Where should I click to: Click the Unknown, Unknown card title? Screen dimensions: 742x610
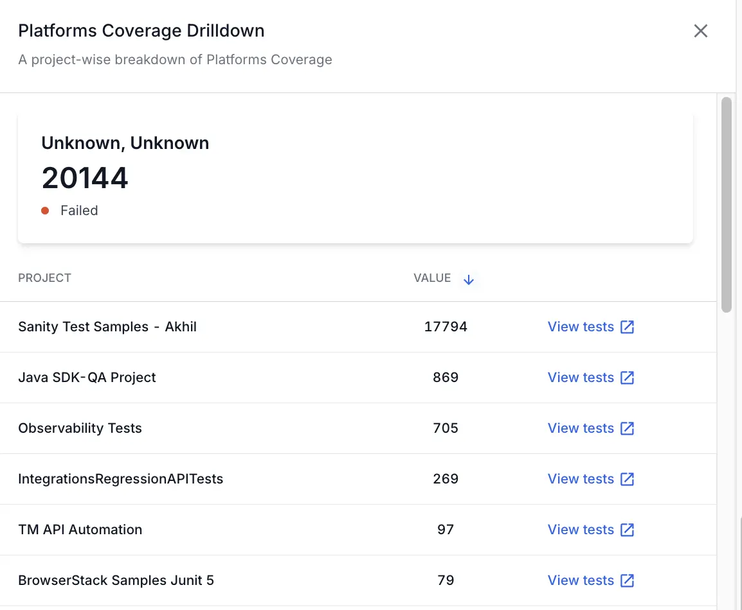click(x=125, y=143)
